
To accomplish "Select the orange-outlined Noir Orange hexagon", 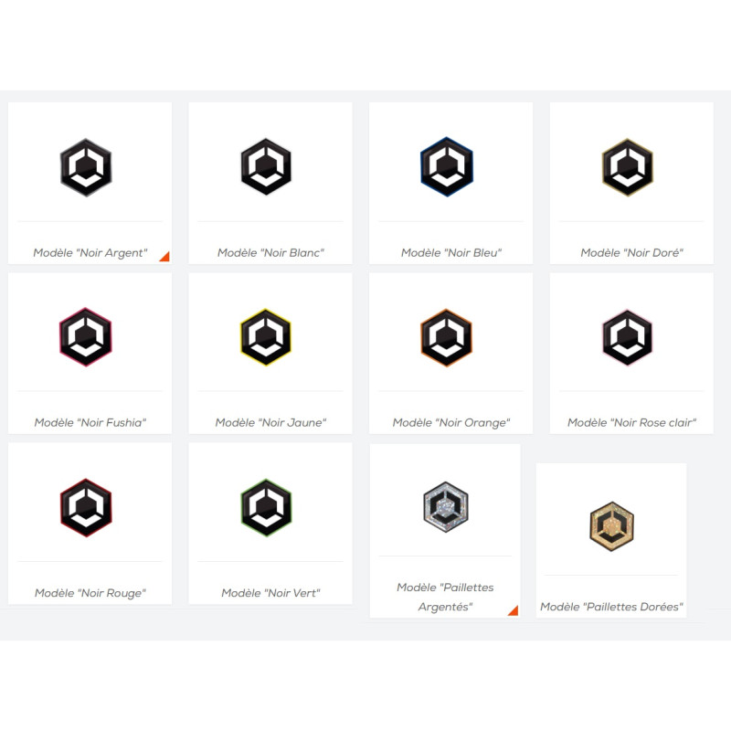I will pyautogui.click(x=447, y=337).
